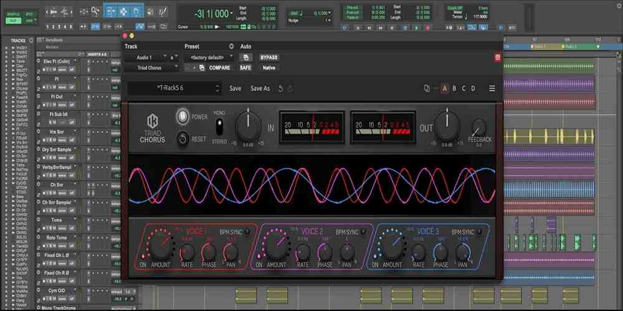623x311 pixels.
Task: Click the copy preset icon left of A
Action: (x=427, y=88)
